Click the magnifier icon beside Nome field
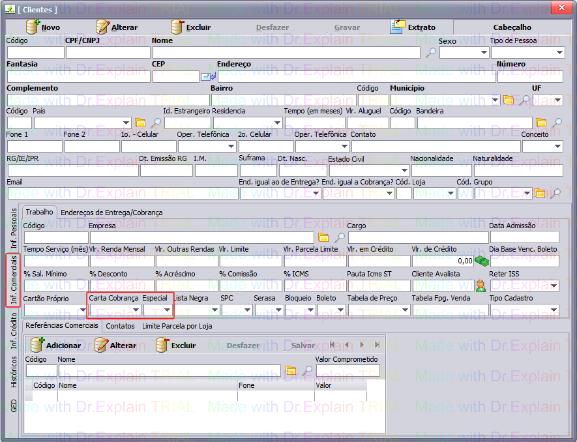The width and height of the screenshot is (577, 442). [430, 53]
